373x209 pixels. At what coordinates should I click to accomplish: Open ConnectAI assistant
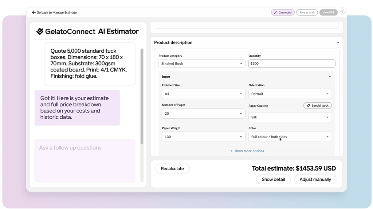[x=283, y=12]
